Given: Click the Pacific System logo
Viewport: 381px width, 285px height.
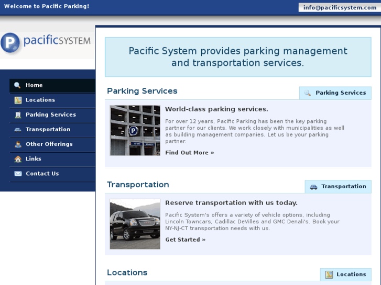Looking at the screenshot, I should coord(46,43).
